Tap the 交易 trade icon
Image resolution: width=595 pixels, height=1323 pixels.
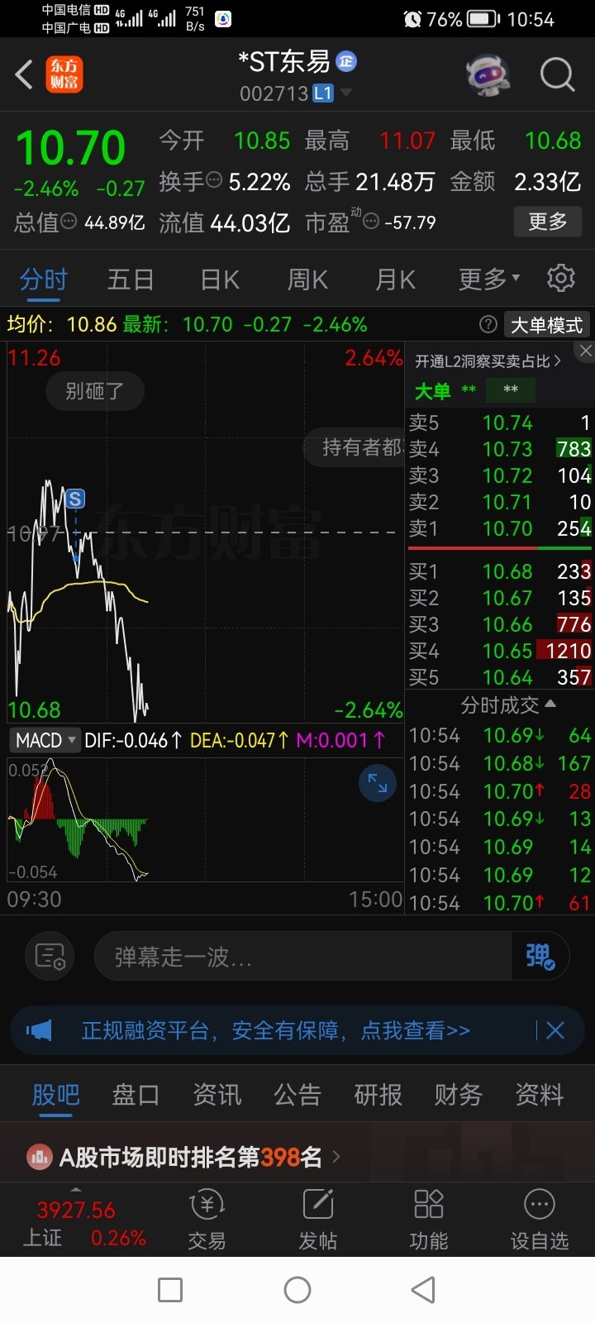pyautogui.click(x=207, y=1220)
